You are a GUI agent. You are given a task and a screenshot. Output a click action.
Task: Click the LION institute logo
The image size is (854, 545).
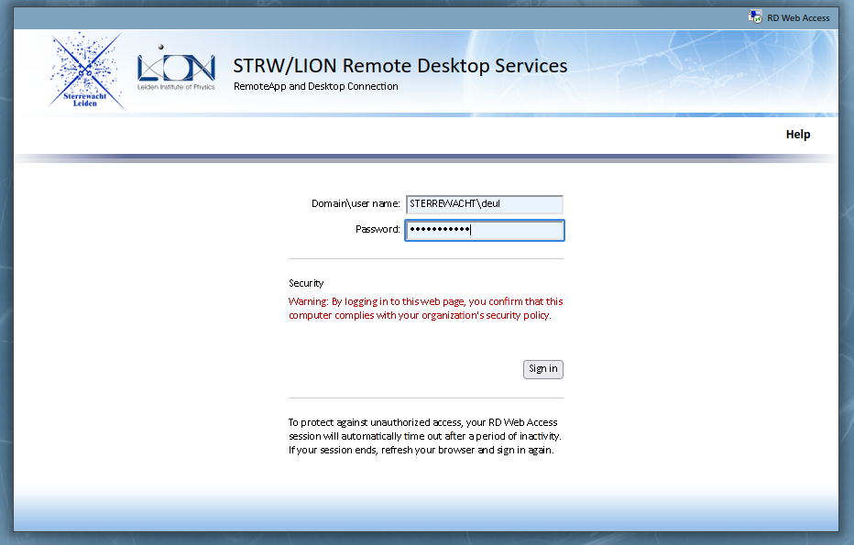(x=176, y=66)
